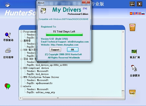Collapse the USB 输入设备 tree node
The image size is (146, 106).
(22, 50)
